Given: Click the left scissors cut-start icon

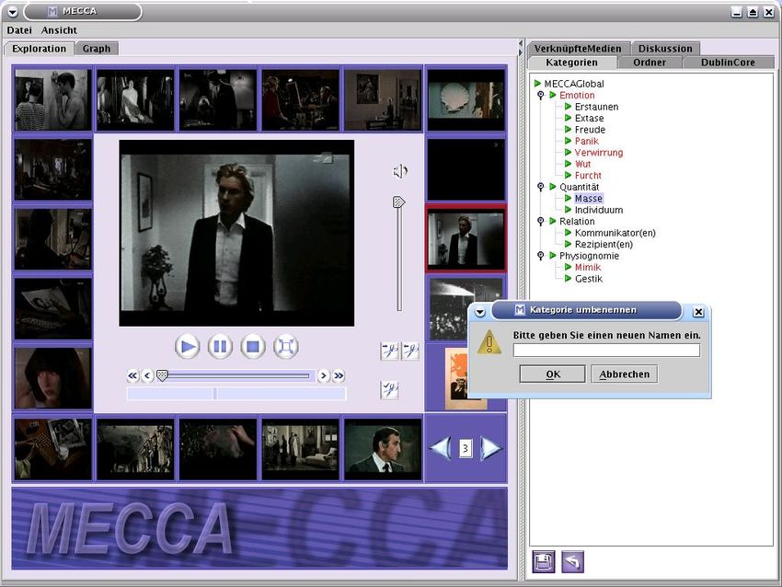Looking at the screenshot, I should point(389,351).
